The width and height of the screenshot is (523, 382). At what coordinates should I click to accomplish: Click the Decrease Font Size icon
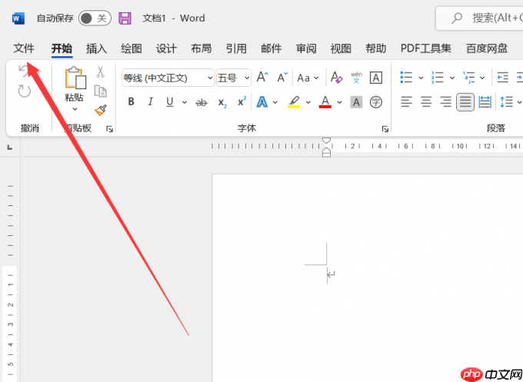pos(282,78)
